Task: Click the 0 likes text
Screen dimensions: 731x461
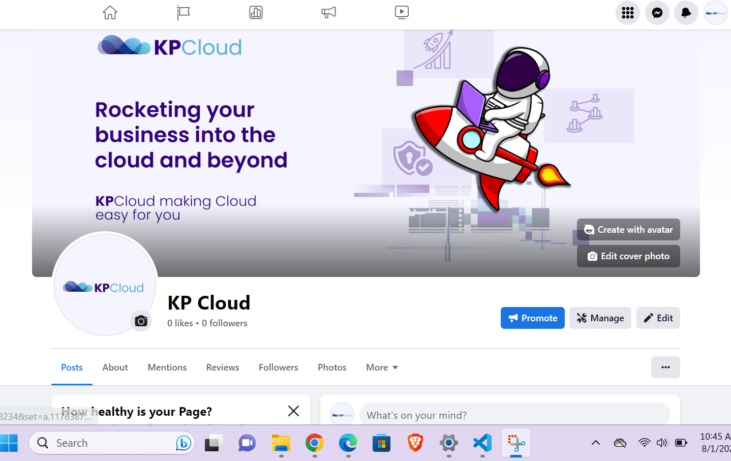Action: [x=180, y=323]
